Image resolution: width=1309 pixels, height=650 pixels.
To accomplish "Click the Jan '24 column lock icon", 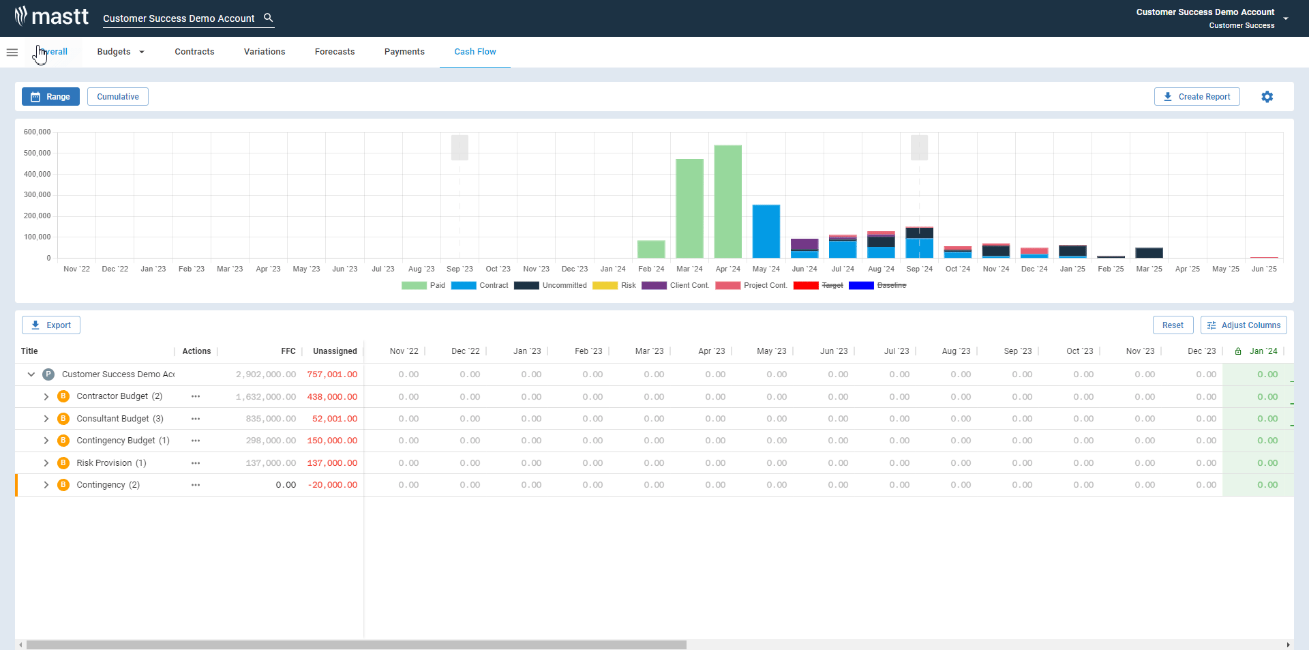I will 1238,351.
